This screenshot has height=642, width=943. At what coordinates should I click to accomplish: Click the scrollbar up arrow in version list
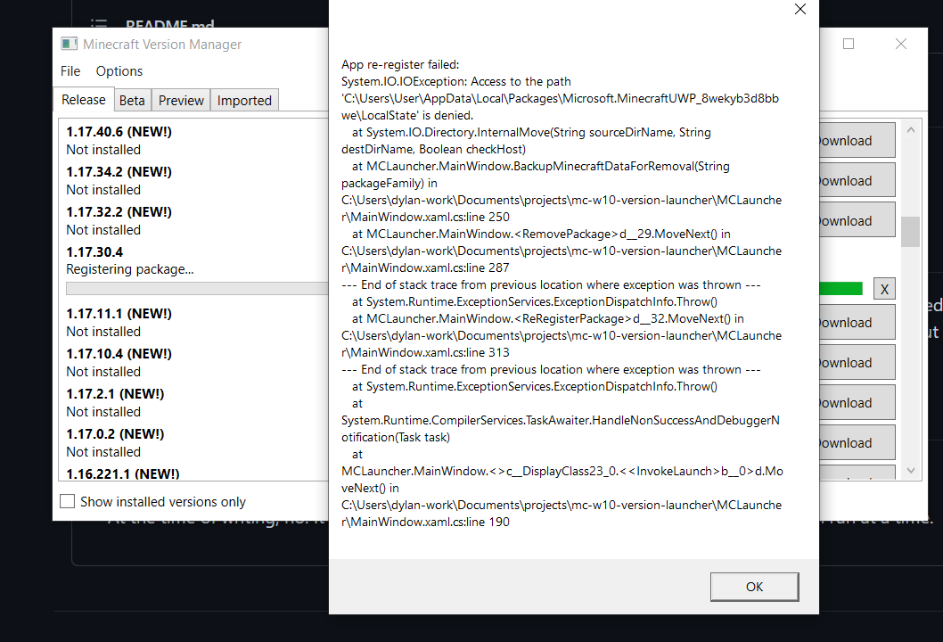click(x=910, y=128)
